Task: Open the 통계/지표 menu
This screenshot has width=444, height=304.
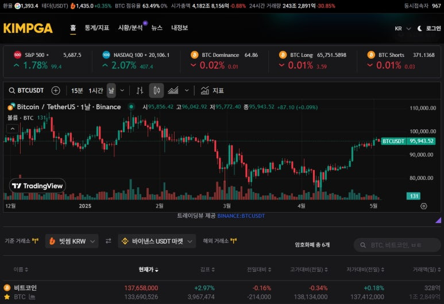Action: (x=97, y=28)
